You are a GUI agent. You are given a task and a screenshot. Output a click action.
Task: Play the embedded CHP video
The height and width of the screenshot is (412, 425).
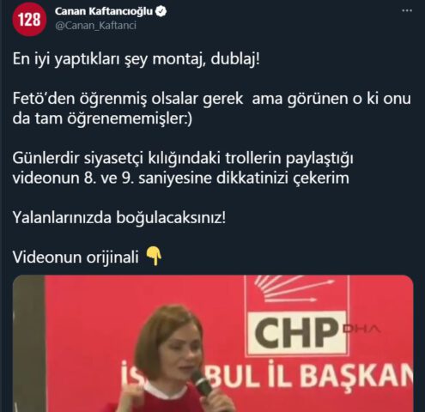(x=213, y=343)
